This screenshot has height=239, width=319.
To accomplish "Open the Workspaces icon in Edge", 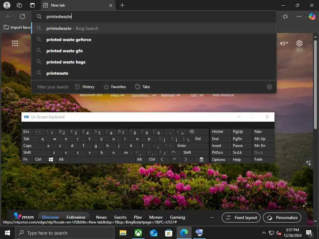I will click(19, 5).
